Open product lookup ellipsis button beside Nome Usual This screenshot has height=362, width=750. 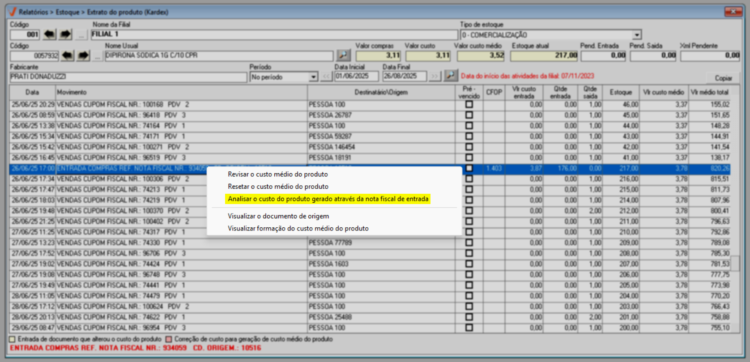pyautogui.click(x=98, y=55)
